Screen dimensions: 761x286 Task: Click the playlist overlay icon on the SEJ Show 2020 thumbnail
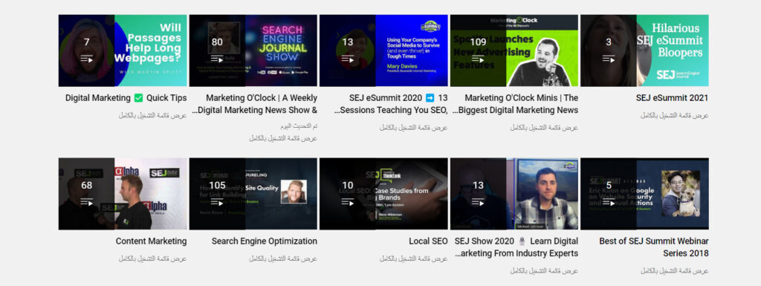(478, 202)
